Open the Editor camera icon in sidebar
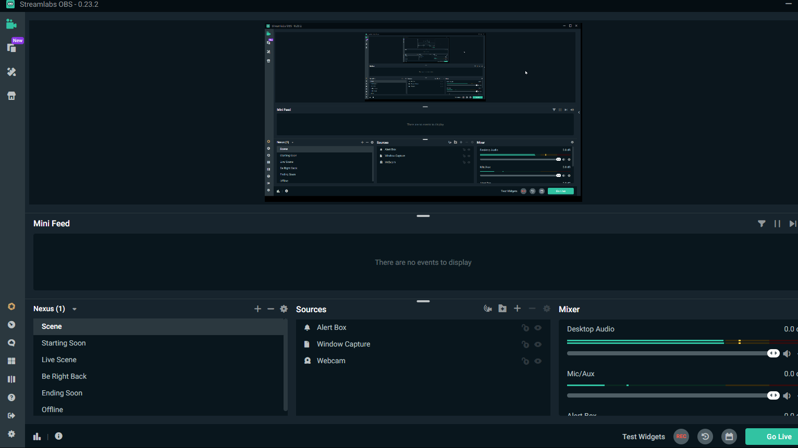 (x=11, y=24)
